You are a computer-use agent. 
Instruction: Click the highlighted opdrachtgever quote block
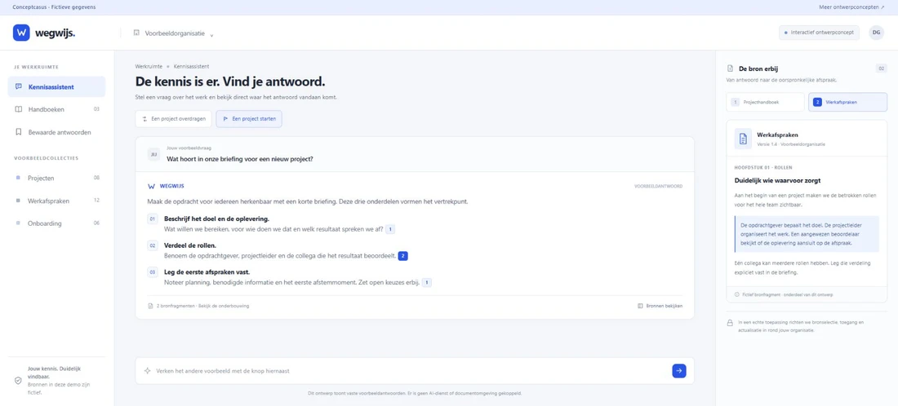tap(807, 234)
